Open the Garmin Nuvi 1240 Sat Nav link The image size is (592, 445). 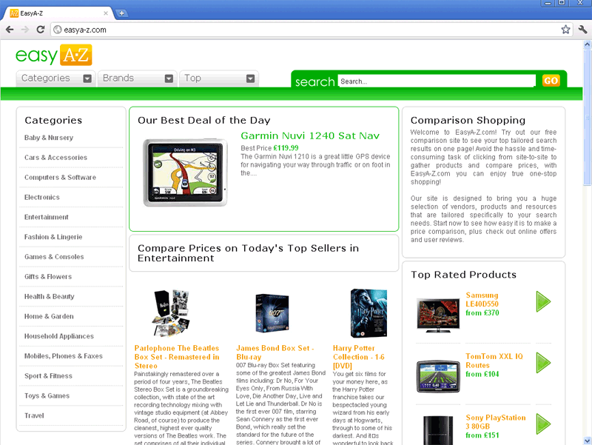(x=310, y=135)
